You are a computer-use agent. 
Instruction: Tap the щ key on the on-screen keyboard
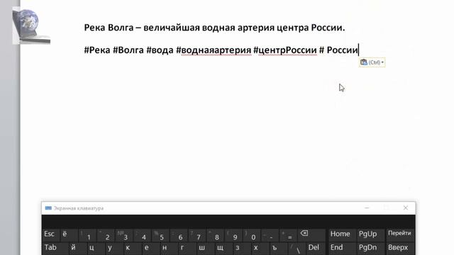click(224, 249)
